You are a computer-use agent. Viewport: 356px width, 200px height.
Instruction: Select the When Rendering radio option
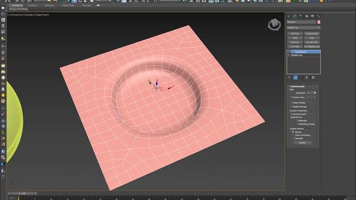click(x=293, y=135)
